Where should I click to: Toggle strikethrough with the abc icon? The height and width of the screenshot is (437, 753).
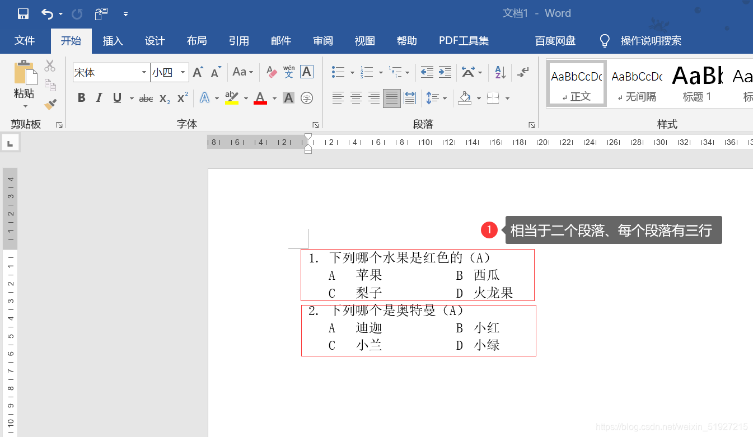tap(146, 98)
